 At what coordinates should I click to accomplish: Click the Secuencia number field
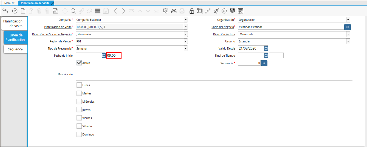pyautogui.click(x=249, y=63)
